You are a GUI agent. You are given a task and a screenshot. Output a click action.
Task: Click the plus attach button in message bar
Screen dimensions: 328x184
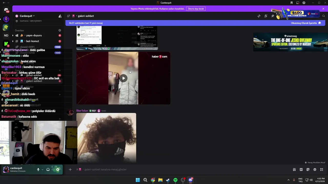pos(70,169)
